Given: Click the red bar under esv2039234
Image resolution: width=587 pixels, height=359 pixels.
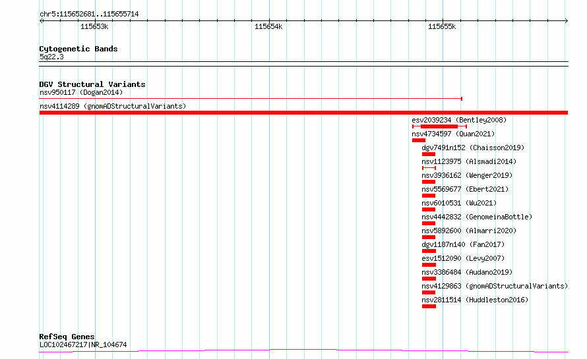Looking at the screenshot, I should (x=439, y=126).
